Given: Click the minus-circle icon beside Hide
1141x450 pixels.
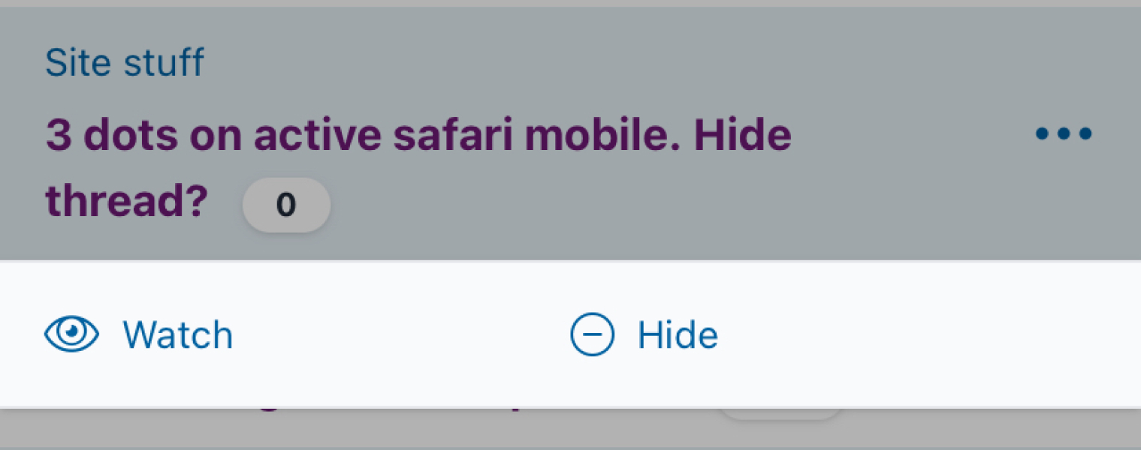Looking at the screenshot, I should click(x=592, y=334).
